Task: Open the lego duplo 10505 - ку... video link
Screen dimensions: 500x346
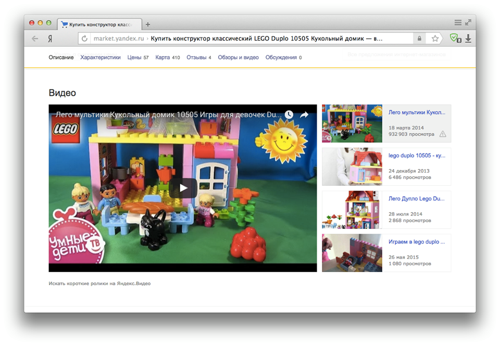Action: [417, 156]
